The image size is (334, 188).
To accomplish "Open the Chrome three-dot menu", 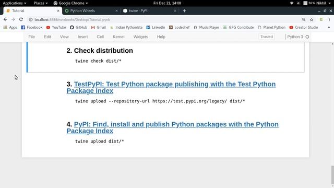I will tap(329, 20).
